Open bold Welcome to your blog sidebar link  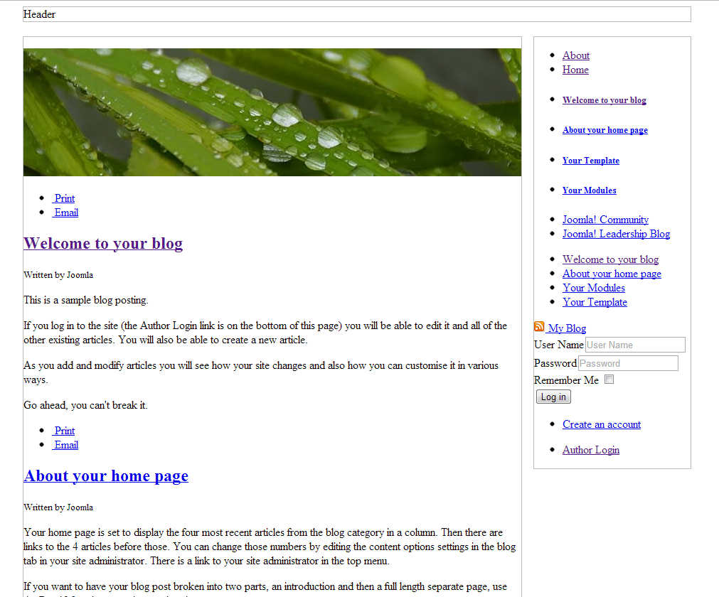605,100
